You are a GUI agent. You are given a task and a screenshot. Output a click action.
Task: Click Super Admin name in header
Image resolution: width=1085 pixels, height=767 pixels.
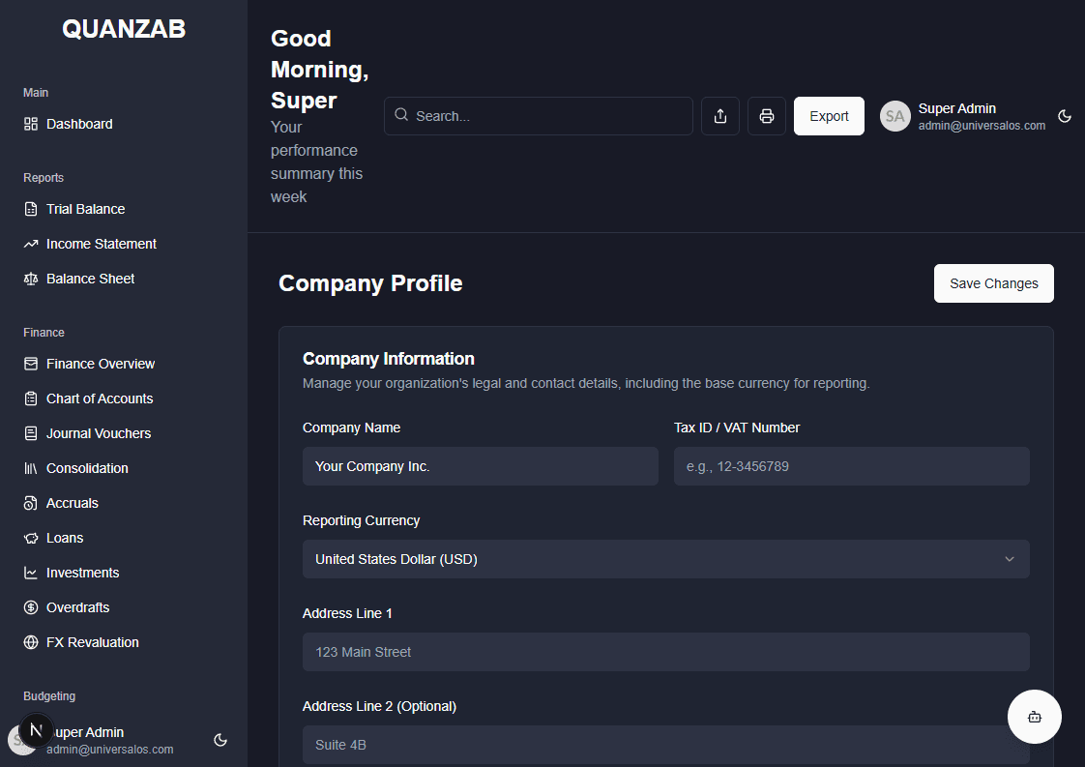coord(957,108)
